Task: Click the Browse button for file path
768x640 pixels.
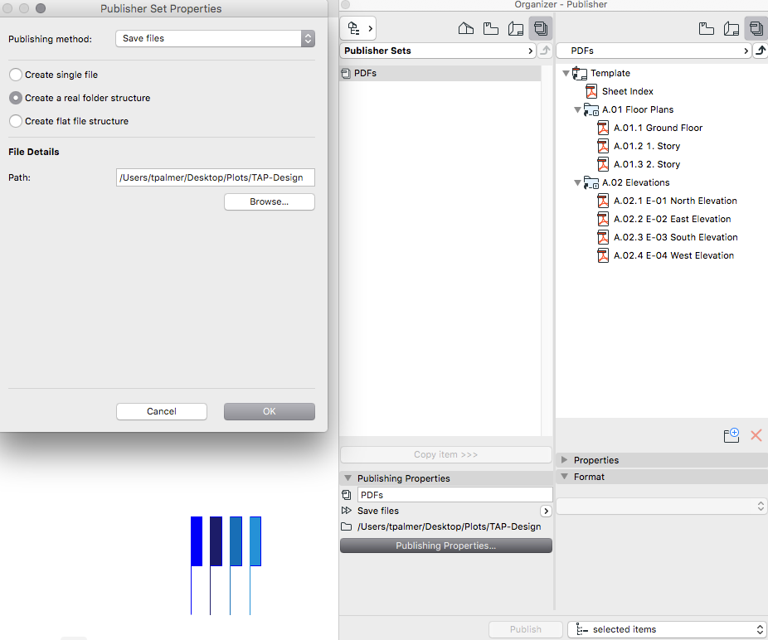Action: [x=269, y=201]
